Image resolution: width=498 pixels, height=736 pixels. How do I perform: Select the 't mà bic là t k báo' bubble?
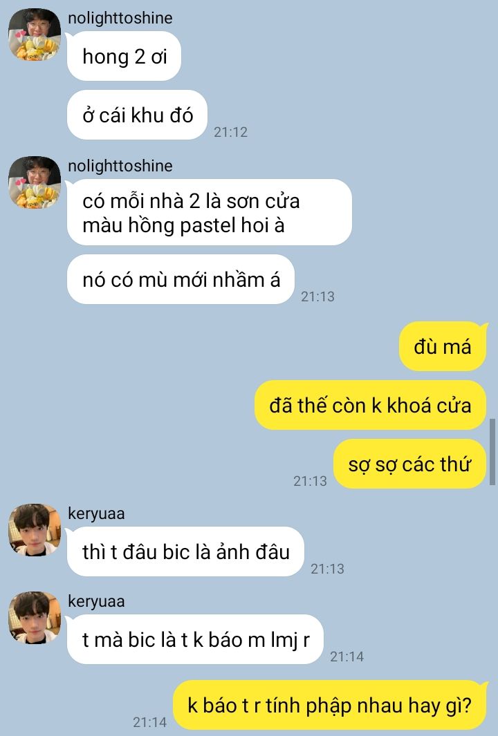pos(196,639)
